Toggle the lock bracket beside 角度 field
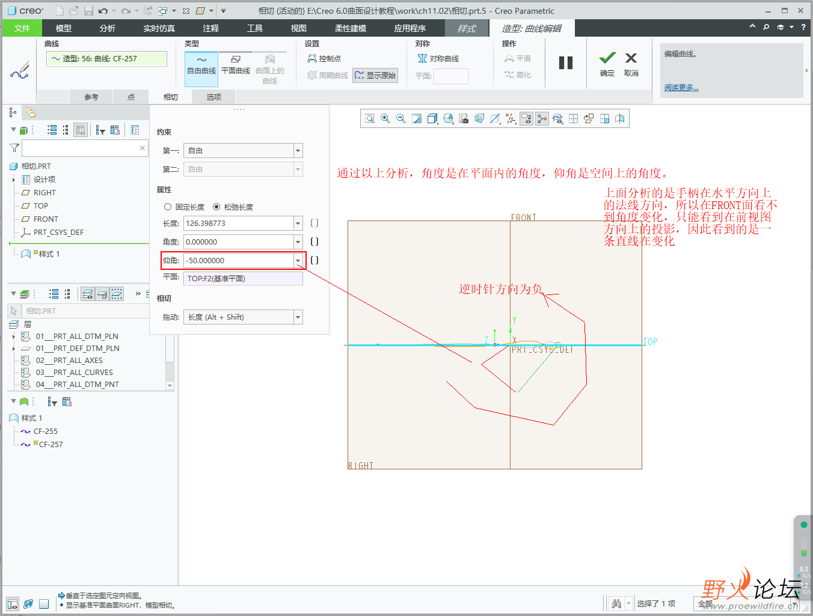The width and height of the screenshot is (813, 616). coord(314,242)
